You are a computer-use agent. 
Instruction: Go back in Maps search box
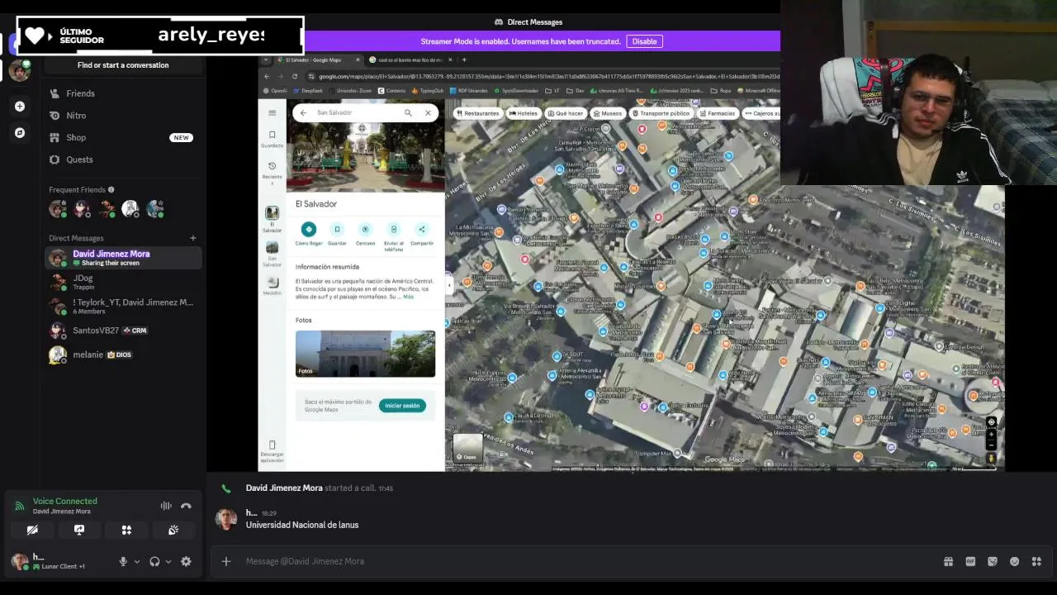pyautogui.click(x=303, y=112)
